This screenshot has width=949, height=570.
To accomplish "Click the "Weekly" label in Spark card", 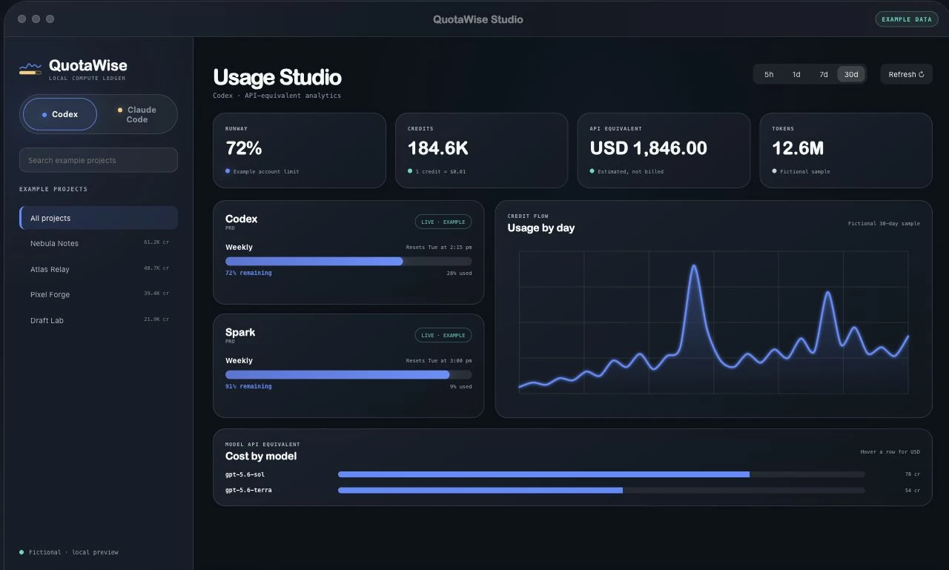I will click(239, 360).
